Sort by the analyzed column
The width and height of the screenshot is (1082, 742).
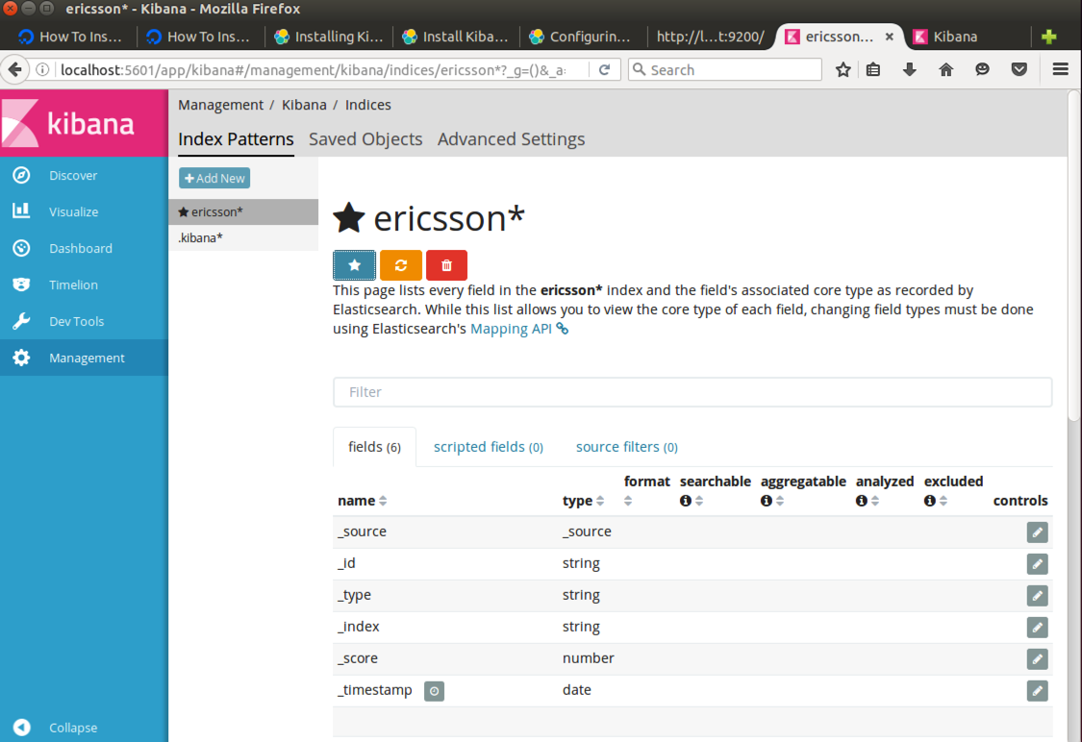click(x=875, y=501)
